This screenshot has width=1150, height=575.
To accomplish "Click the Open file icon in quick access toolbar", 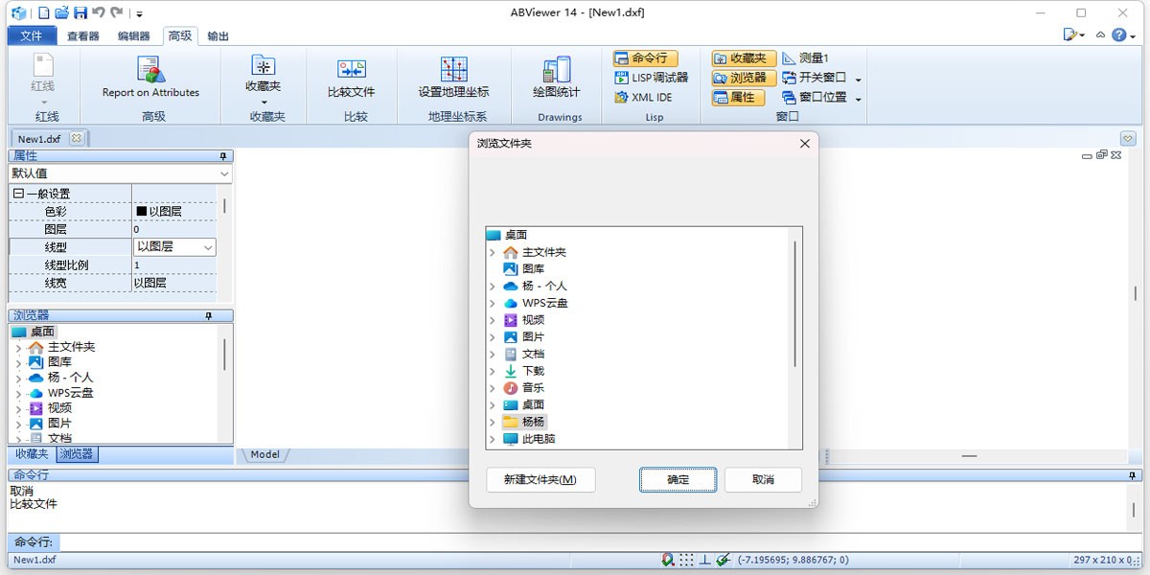I will (62, 13).
